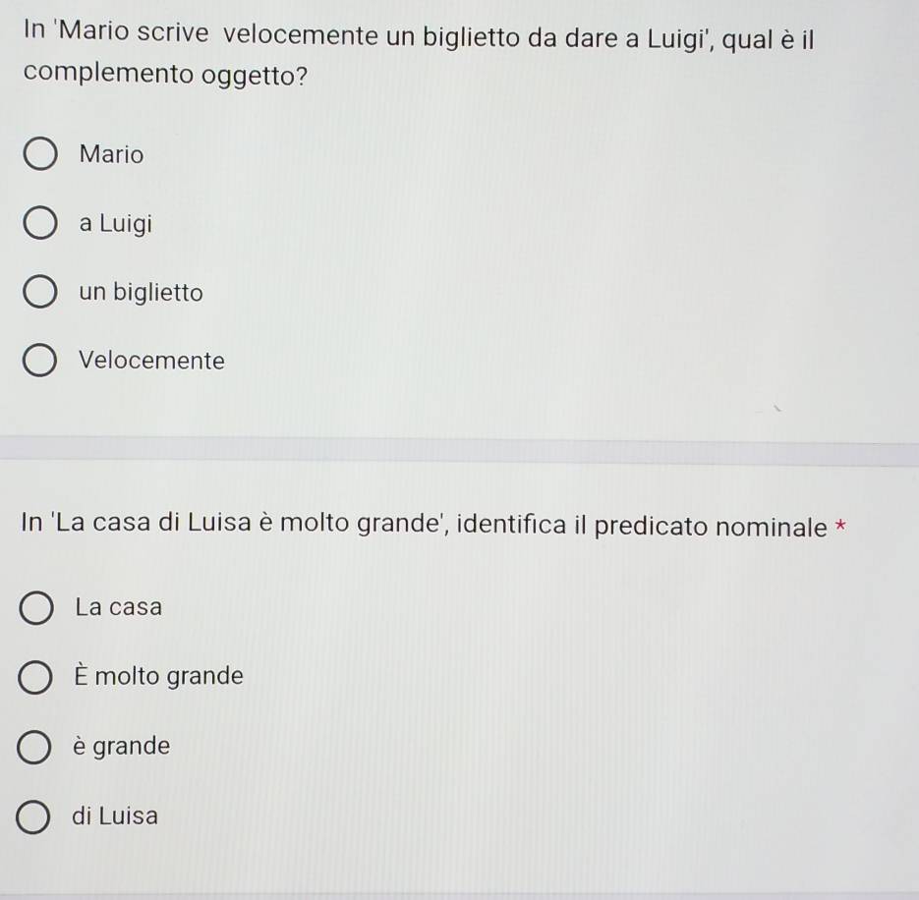The height and width of the screenshot is (900, 919).
Task: Click the 'Mario' answer label text
Action: tap(111, 154)
